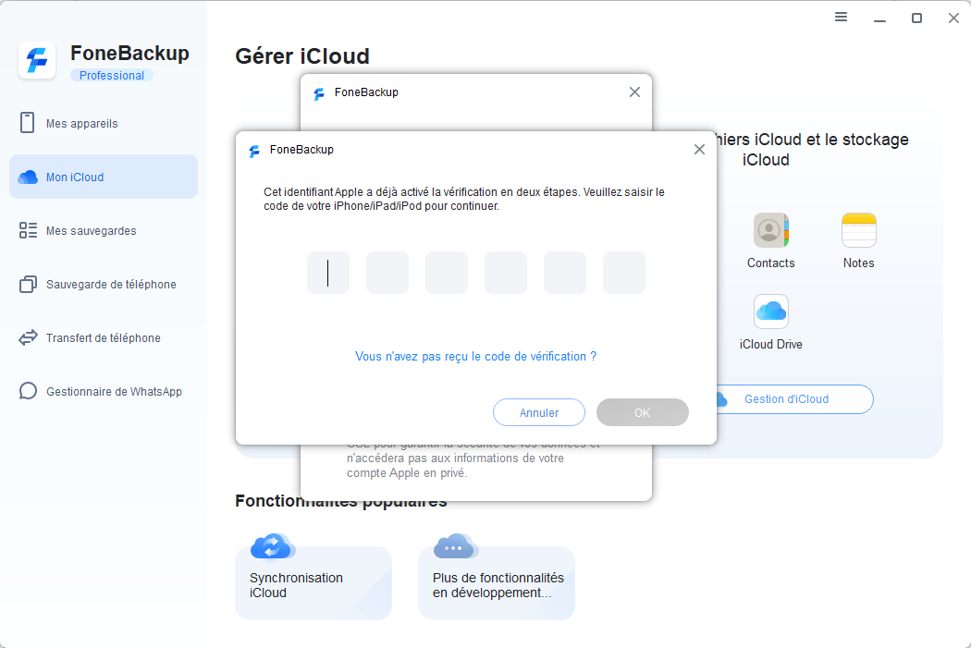Click the Mes appareils phone icon

27,123
